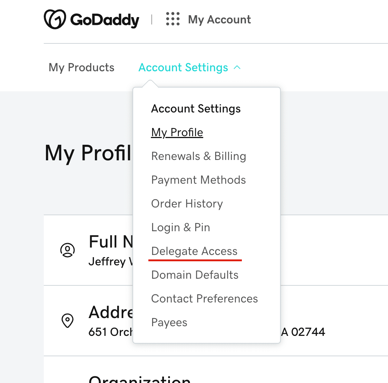Select Delegate Access from the menu
This screenshot has width=388, height=383.
194,251
